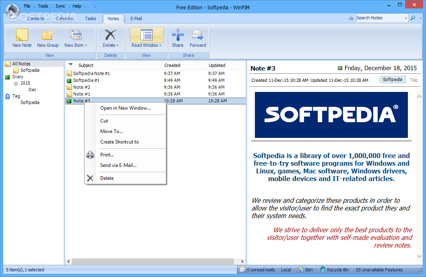Click the Tag button in note header

[414, 80]
